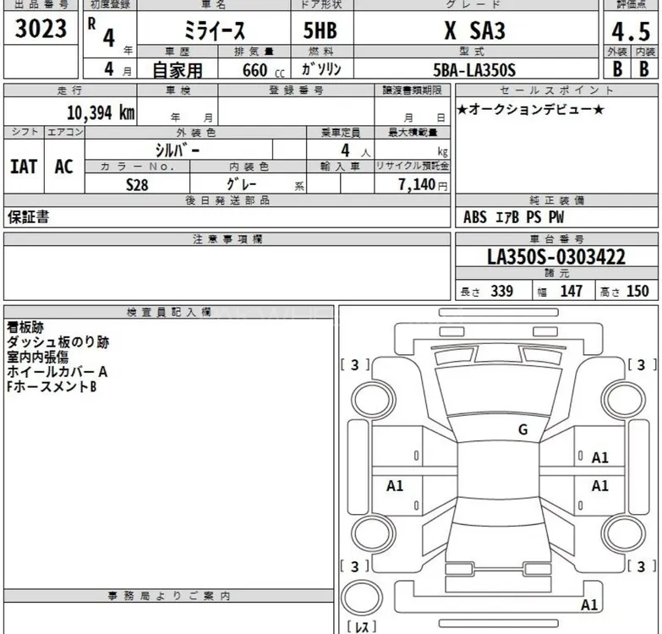Click the note Fホースメント B
The width and height of the screenshot is (662, 634).
[52, 386]
